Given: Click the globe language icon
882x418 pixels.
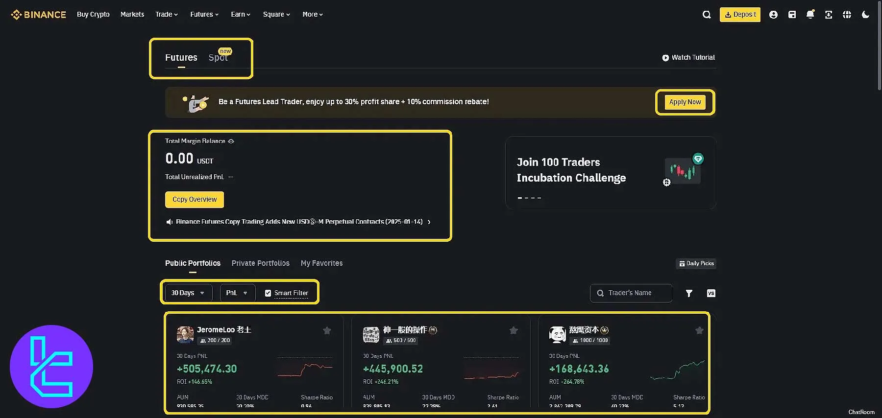Looking at the screenshot, I should [847, 15].
